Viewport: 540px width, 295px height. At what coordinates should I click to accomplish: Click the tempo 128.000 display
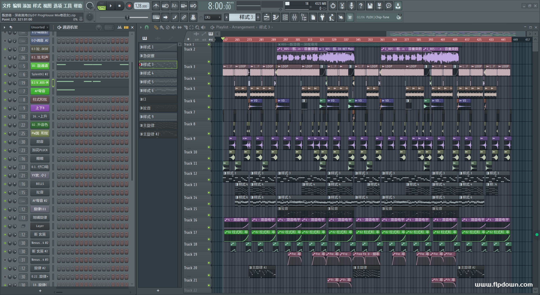tap(141, 6)
